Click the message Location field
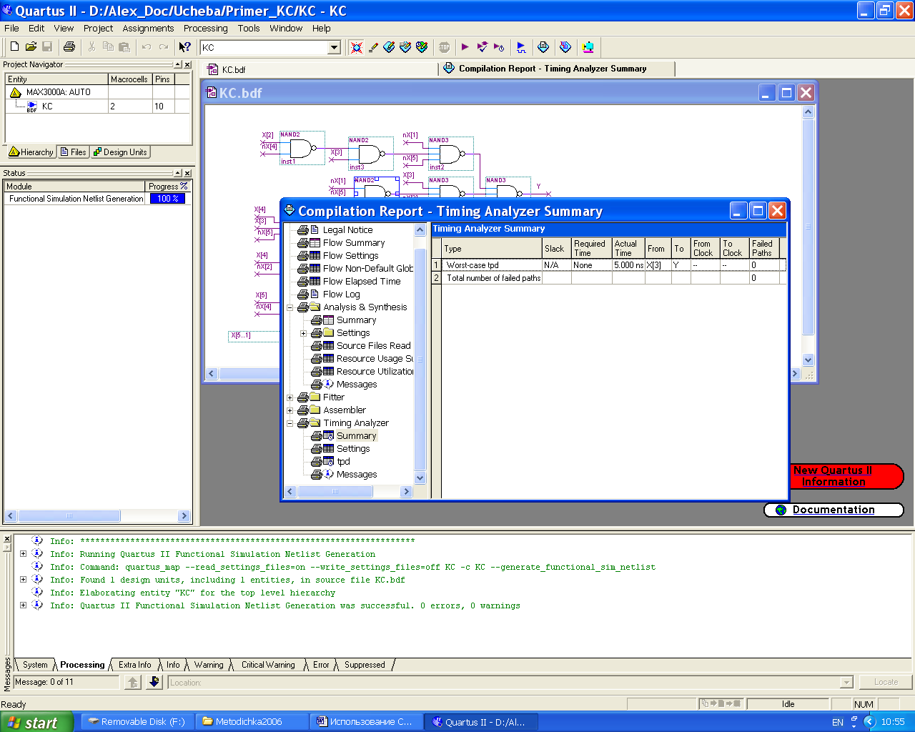The width and height of the screenshot is (915, 732). (x=510, y=683)
